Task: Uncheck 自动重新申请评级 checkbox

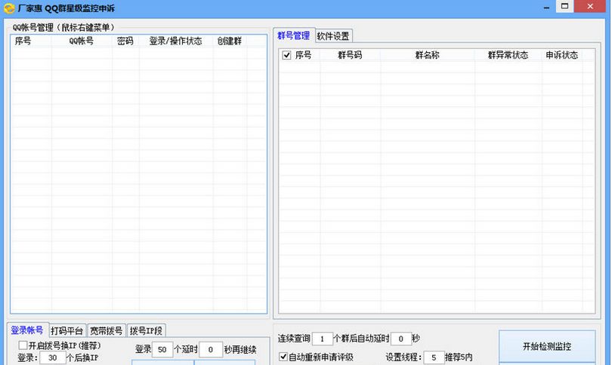Action: 283,357
